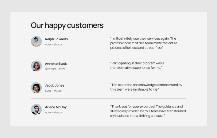217x138 pixels.
Task: Open Jacob Jones' profile picture
Action: pos(36,88)
